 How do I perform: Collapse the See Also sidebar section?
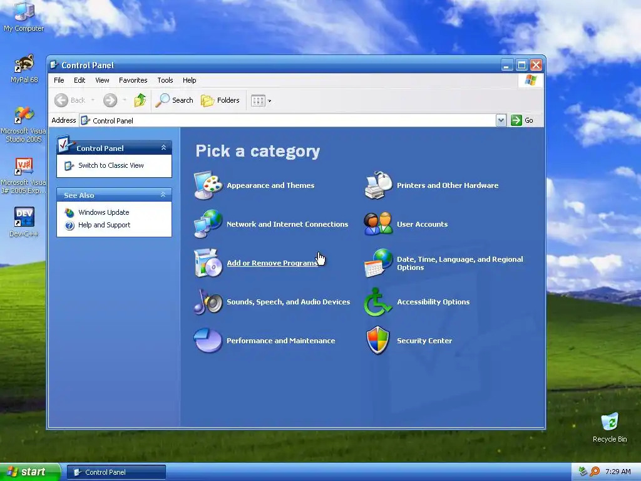click(x=163, y=195)
